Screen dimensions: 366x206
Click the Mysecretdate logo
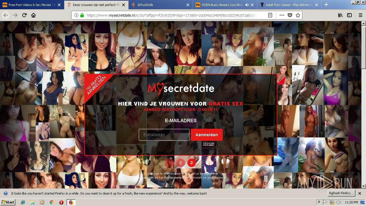[181, 88]
